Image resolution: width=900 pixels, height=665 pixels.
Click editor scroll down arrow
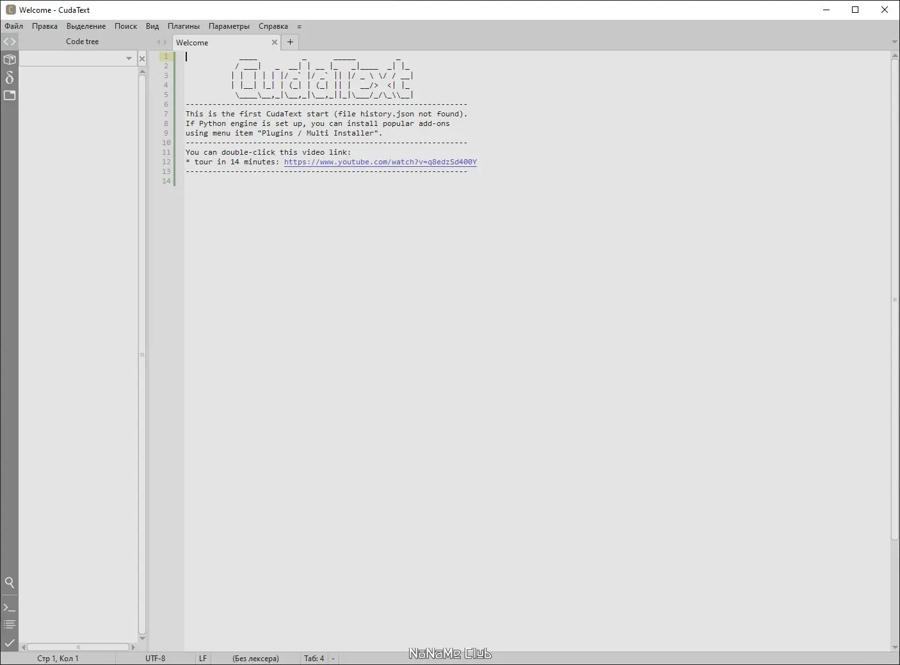pos(895,647)
